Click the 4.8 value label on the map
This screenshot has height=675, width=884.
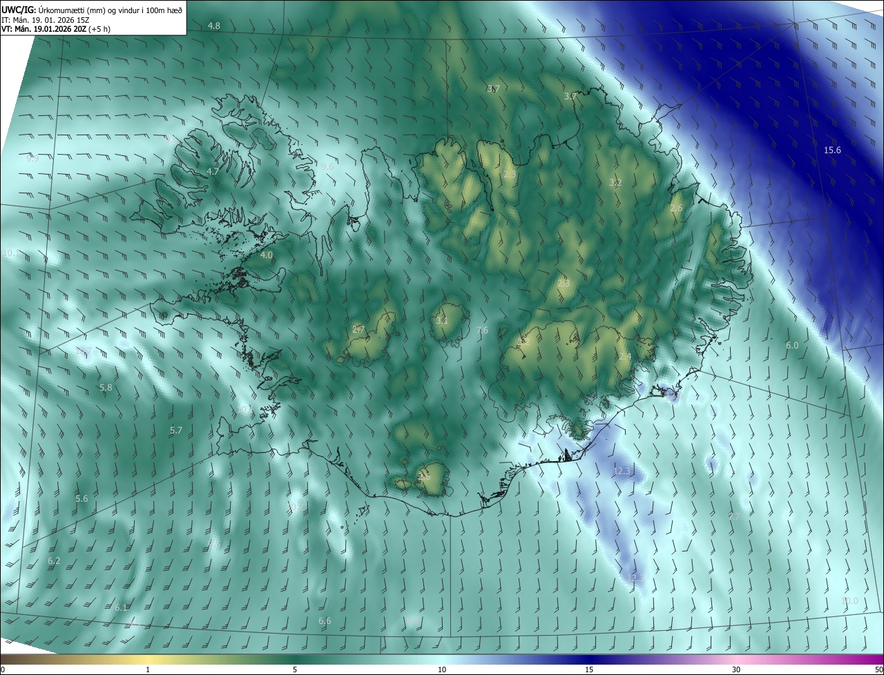[x=214, y=26]
